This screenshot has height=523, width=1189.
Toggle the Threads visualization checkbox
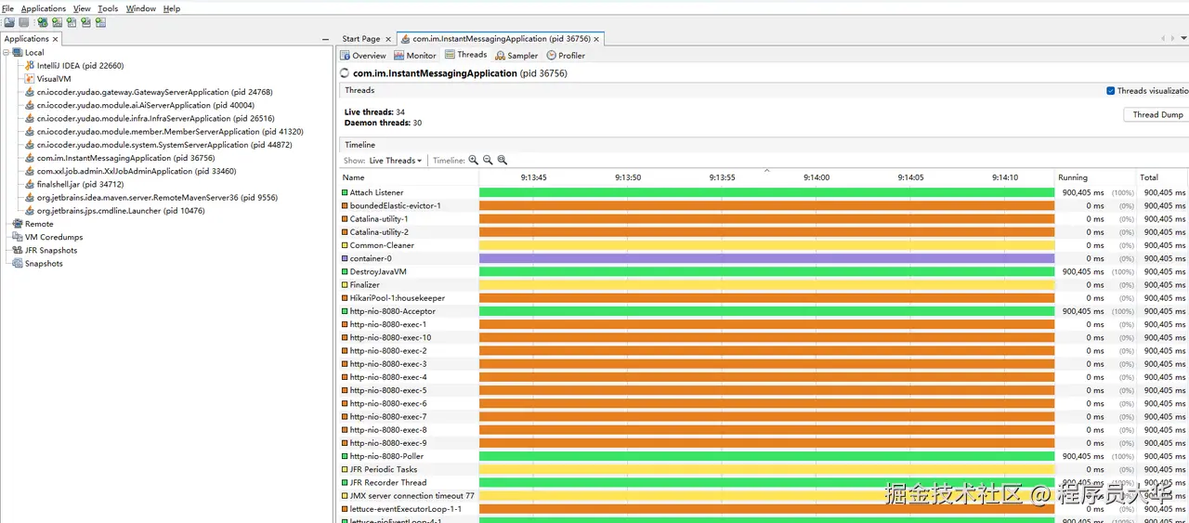click(x=1111, y=91)
